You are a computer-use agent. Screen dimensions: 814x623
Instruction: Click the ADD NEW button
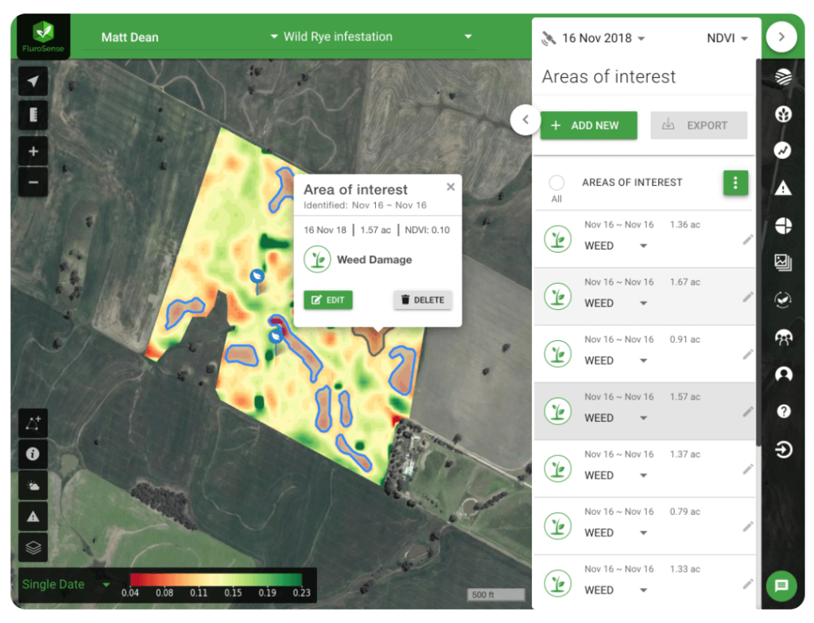588,126
